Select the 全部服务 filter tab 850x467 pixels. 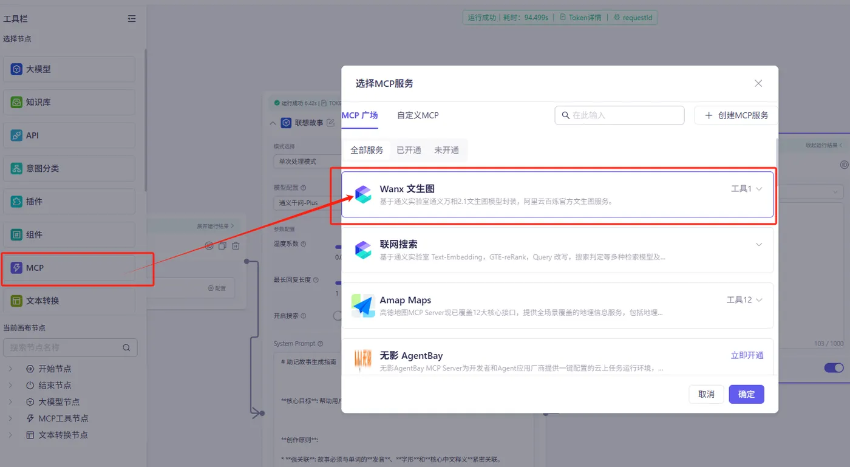tap(367, 150)
